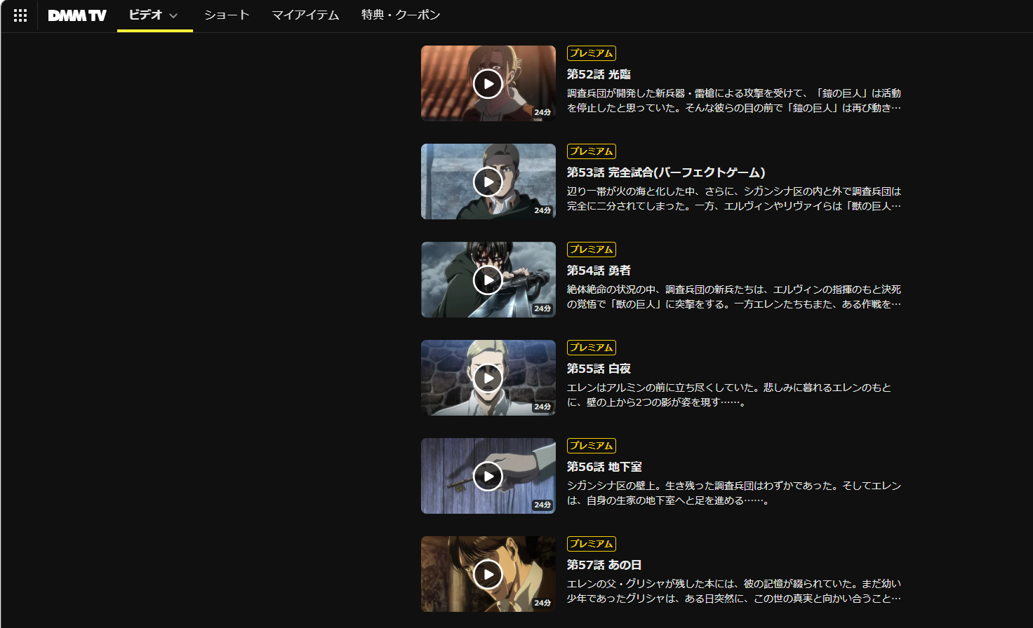Play episode 56 地下室
This screenshot has width=1033, height=628.
(x=488, y=477)
